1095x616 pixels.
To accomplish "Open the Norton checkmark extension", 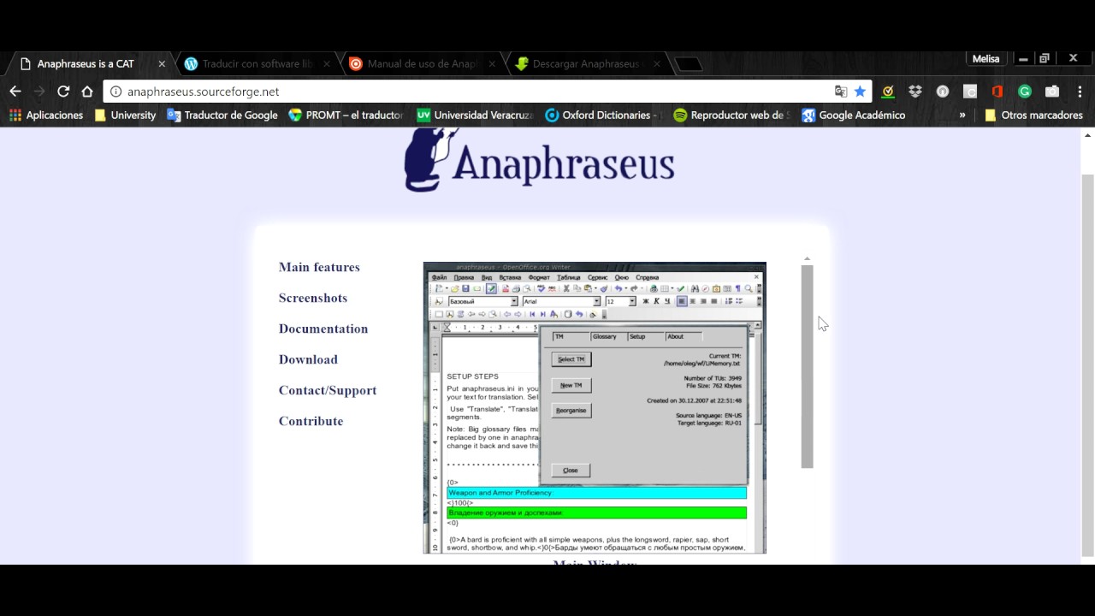I will (x=888, y=92).
